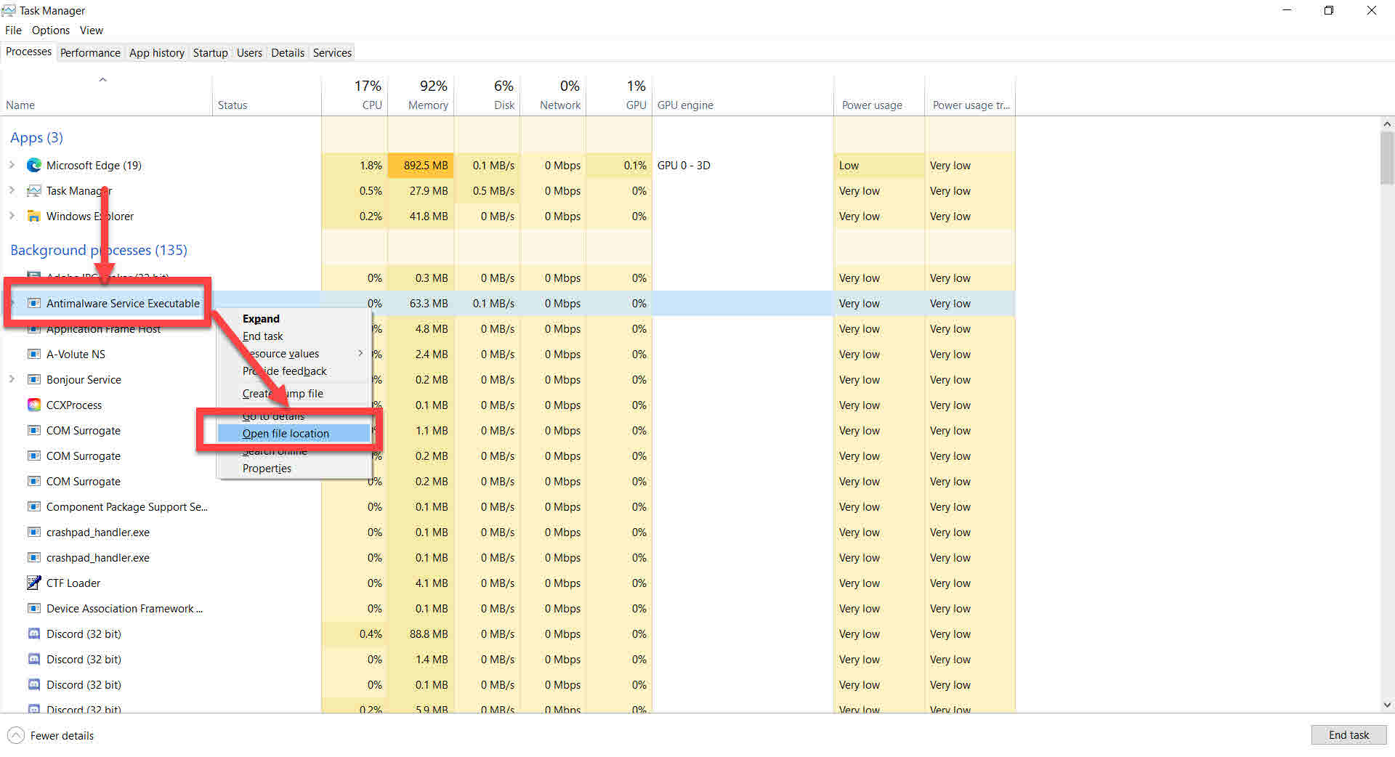
Task: Choose Properties in the context menu
Action: 295,469
